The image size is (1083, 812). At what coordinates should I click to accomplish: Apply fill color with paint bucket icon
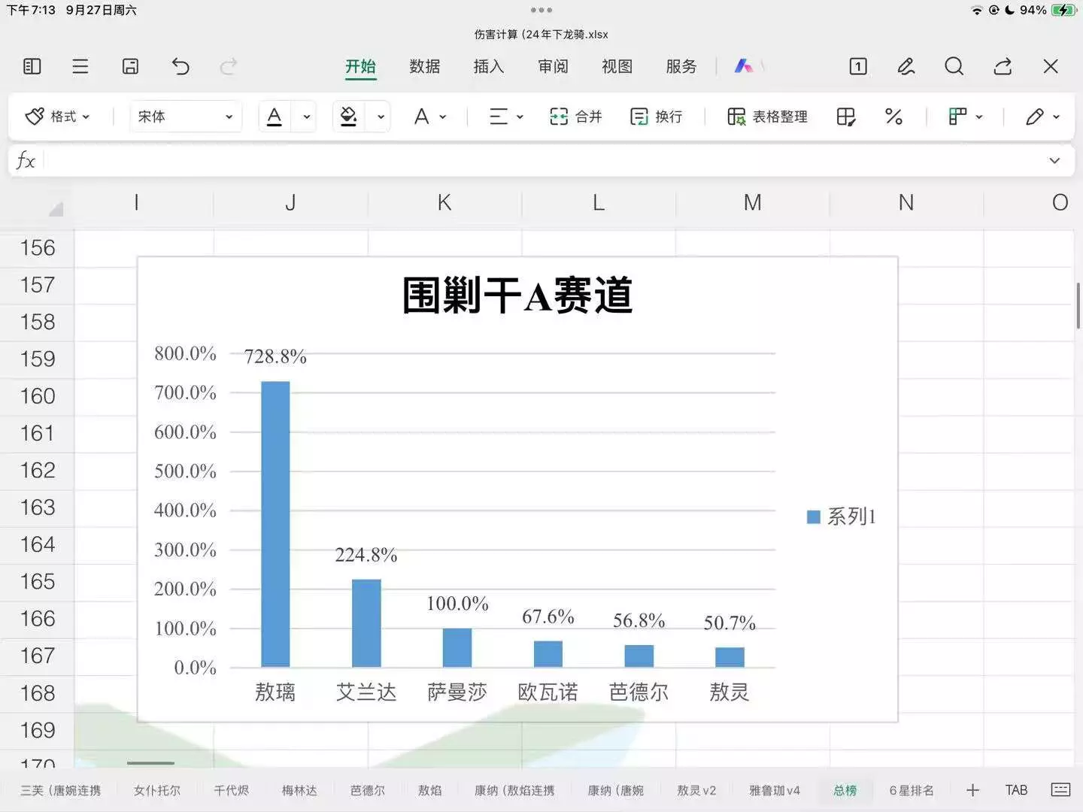[348, 117]
